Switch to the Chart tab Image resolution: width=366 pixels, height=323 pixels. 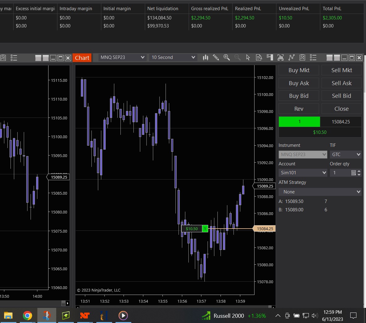(x=82, y=58)
